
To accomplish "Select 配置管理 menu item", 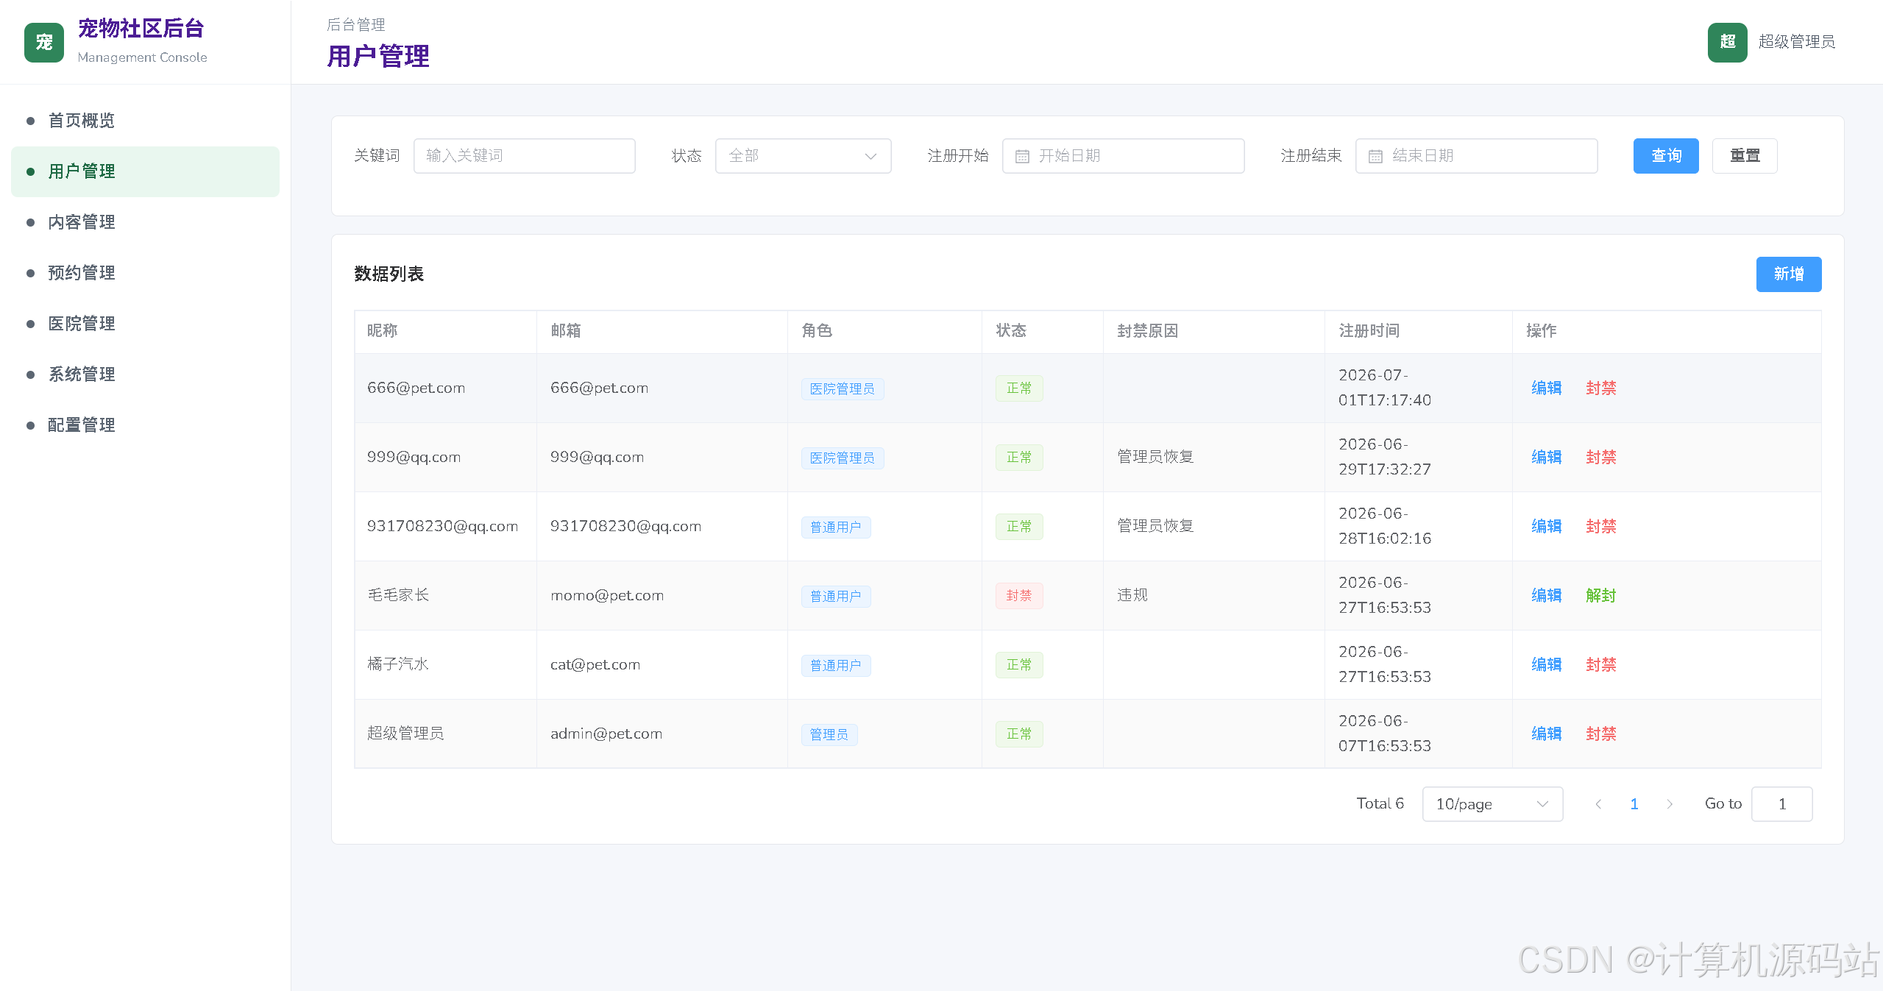I will (x=145, y=425).
